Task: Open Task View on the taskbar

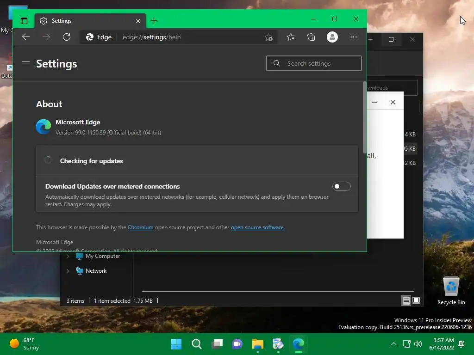Action: pos(217,344)
